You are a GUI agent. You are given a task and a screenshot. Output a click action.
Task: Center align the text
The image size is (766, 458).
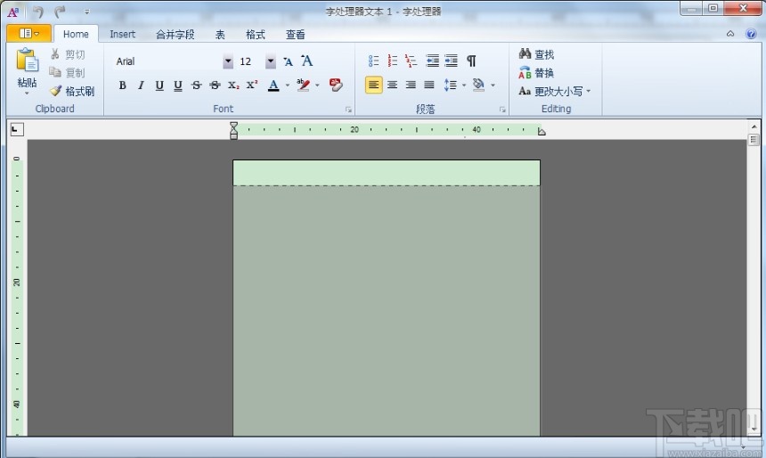click(392, 85)
